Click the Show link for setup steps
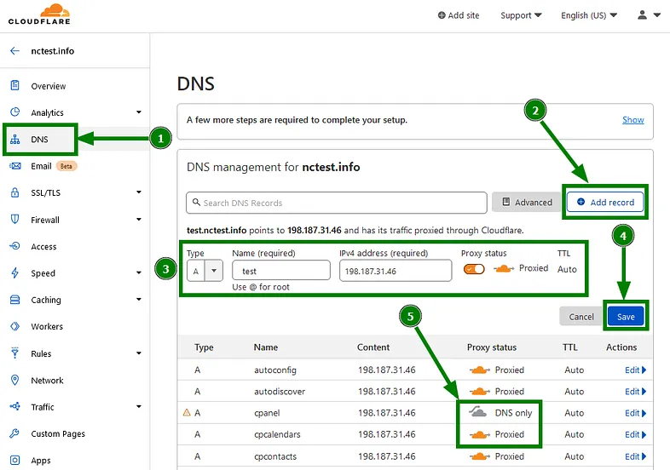 click(x=632, y=120)
